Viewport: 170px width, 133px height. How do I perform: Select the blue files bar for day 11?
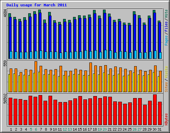60,39
